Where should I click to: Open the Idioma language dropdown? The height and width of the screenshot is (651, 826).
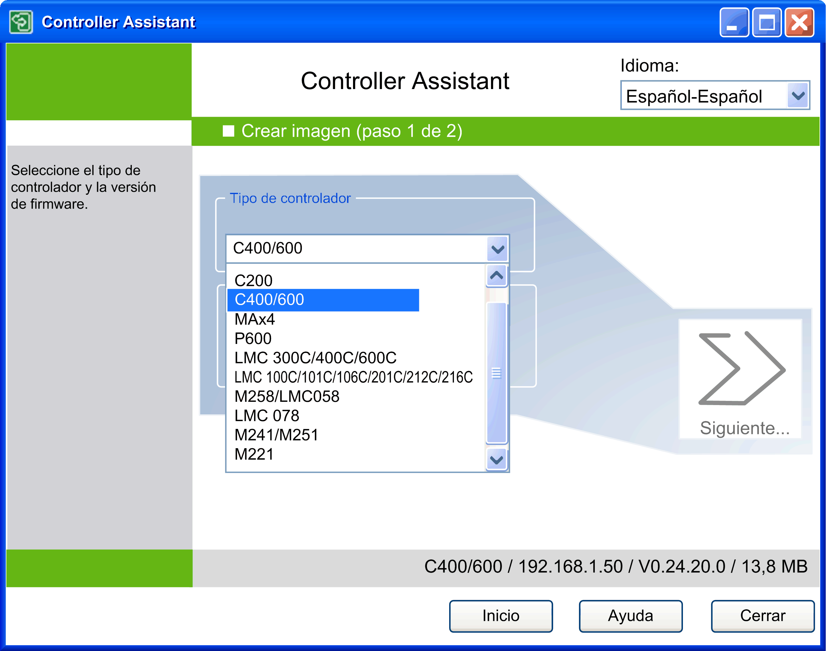(797, 95)
